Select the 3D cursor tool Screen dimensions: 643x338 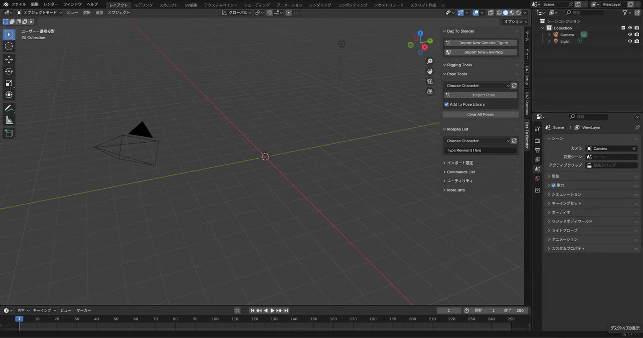(9, 47)
